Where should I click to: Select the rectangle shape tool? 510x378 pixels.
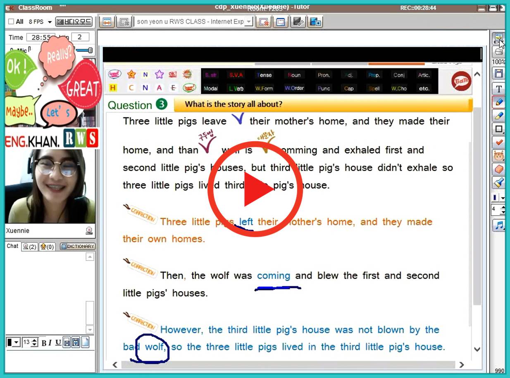tap(499, 129)
